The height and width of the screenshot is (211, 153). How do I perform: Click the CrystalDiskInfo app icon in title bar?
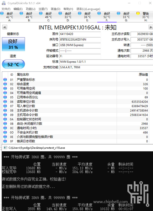click(4, 3)
